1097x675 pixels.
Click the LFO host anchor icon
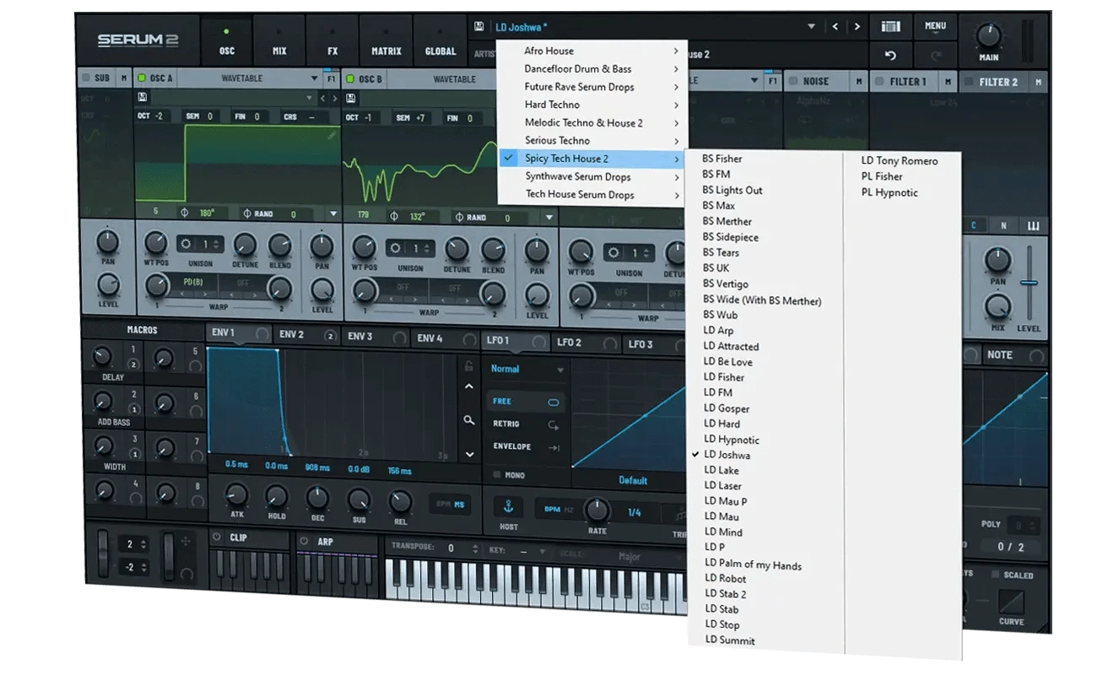point(508,506)
